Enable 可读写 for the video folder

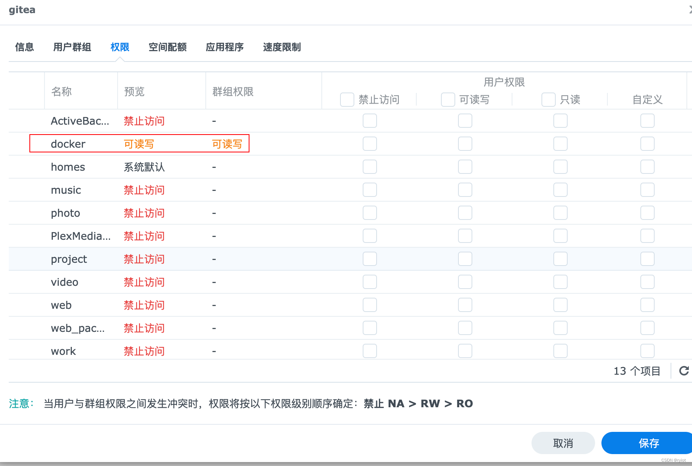tap(465, 282)
